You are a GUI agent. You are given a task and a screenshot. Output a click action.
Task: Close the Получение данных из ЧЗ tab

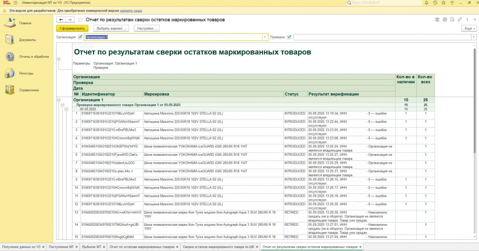click(x=44, y=247)
